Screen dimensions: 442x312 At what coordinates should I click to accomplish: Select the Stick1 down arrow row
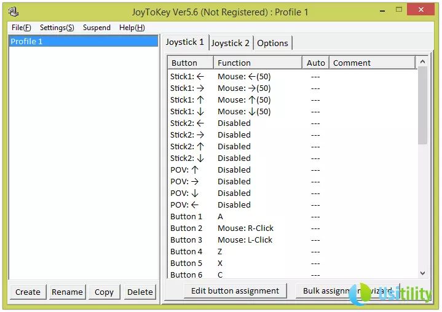click(293, 112)
